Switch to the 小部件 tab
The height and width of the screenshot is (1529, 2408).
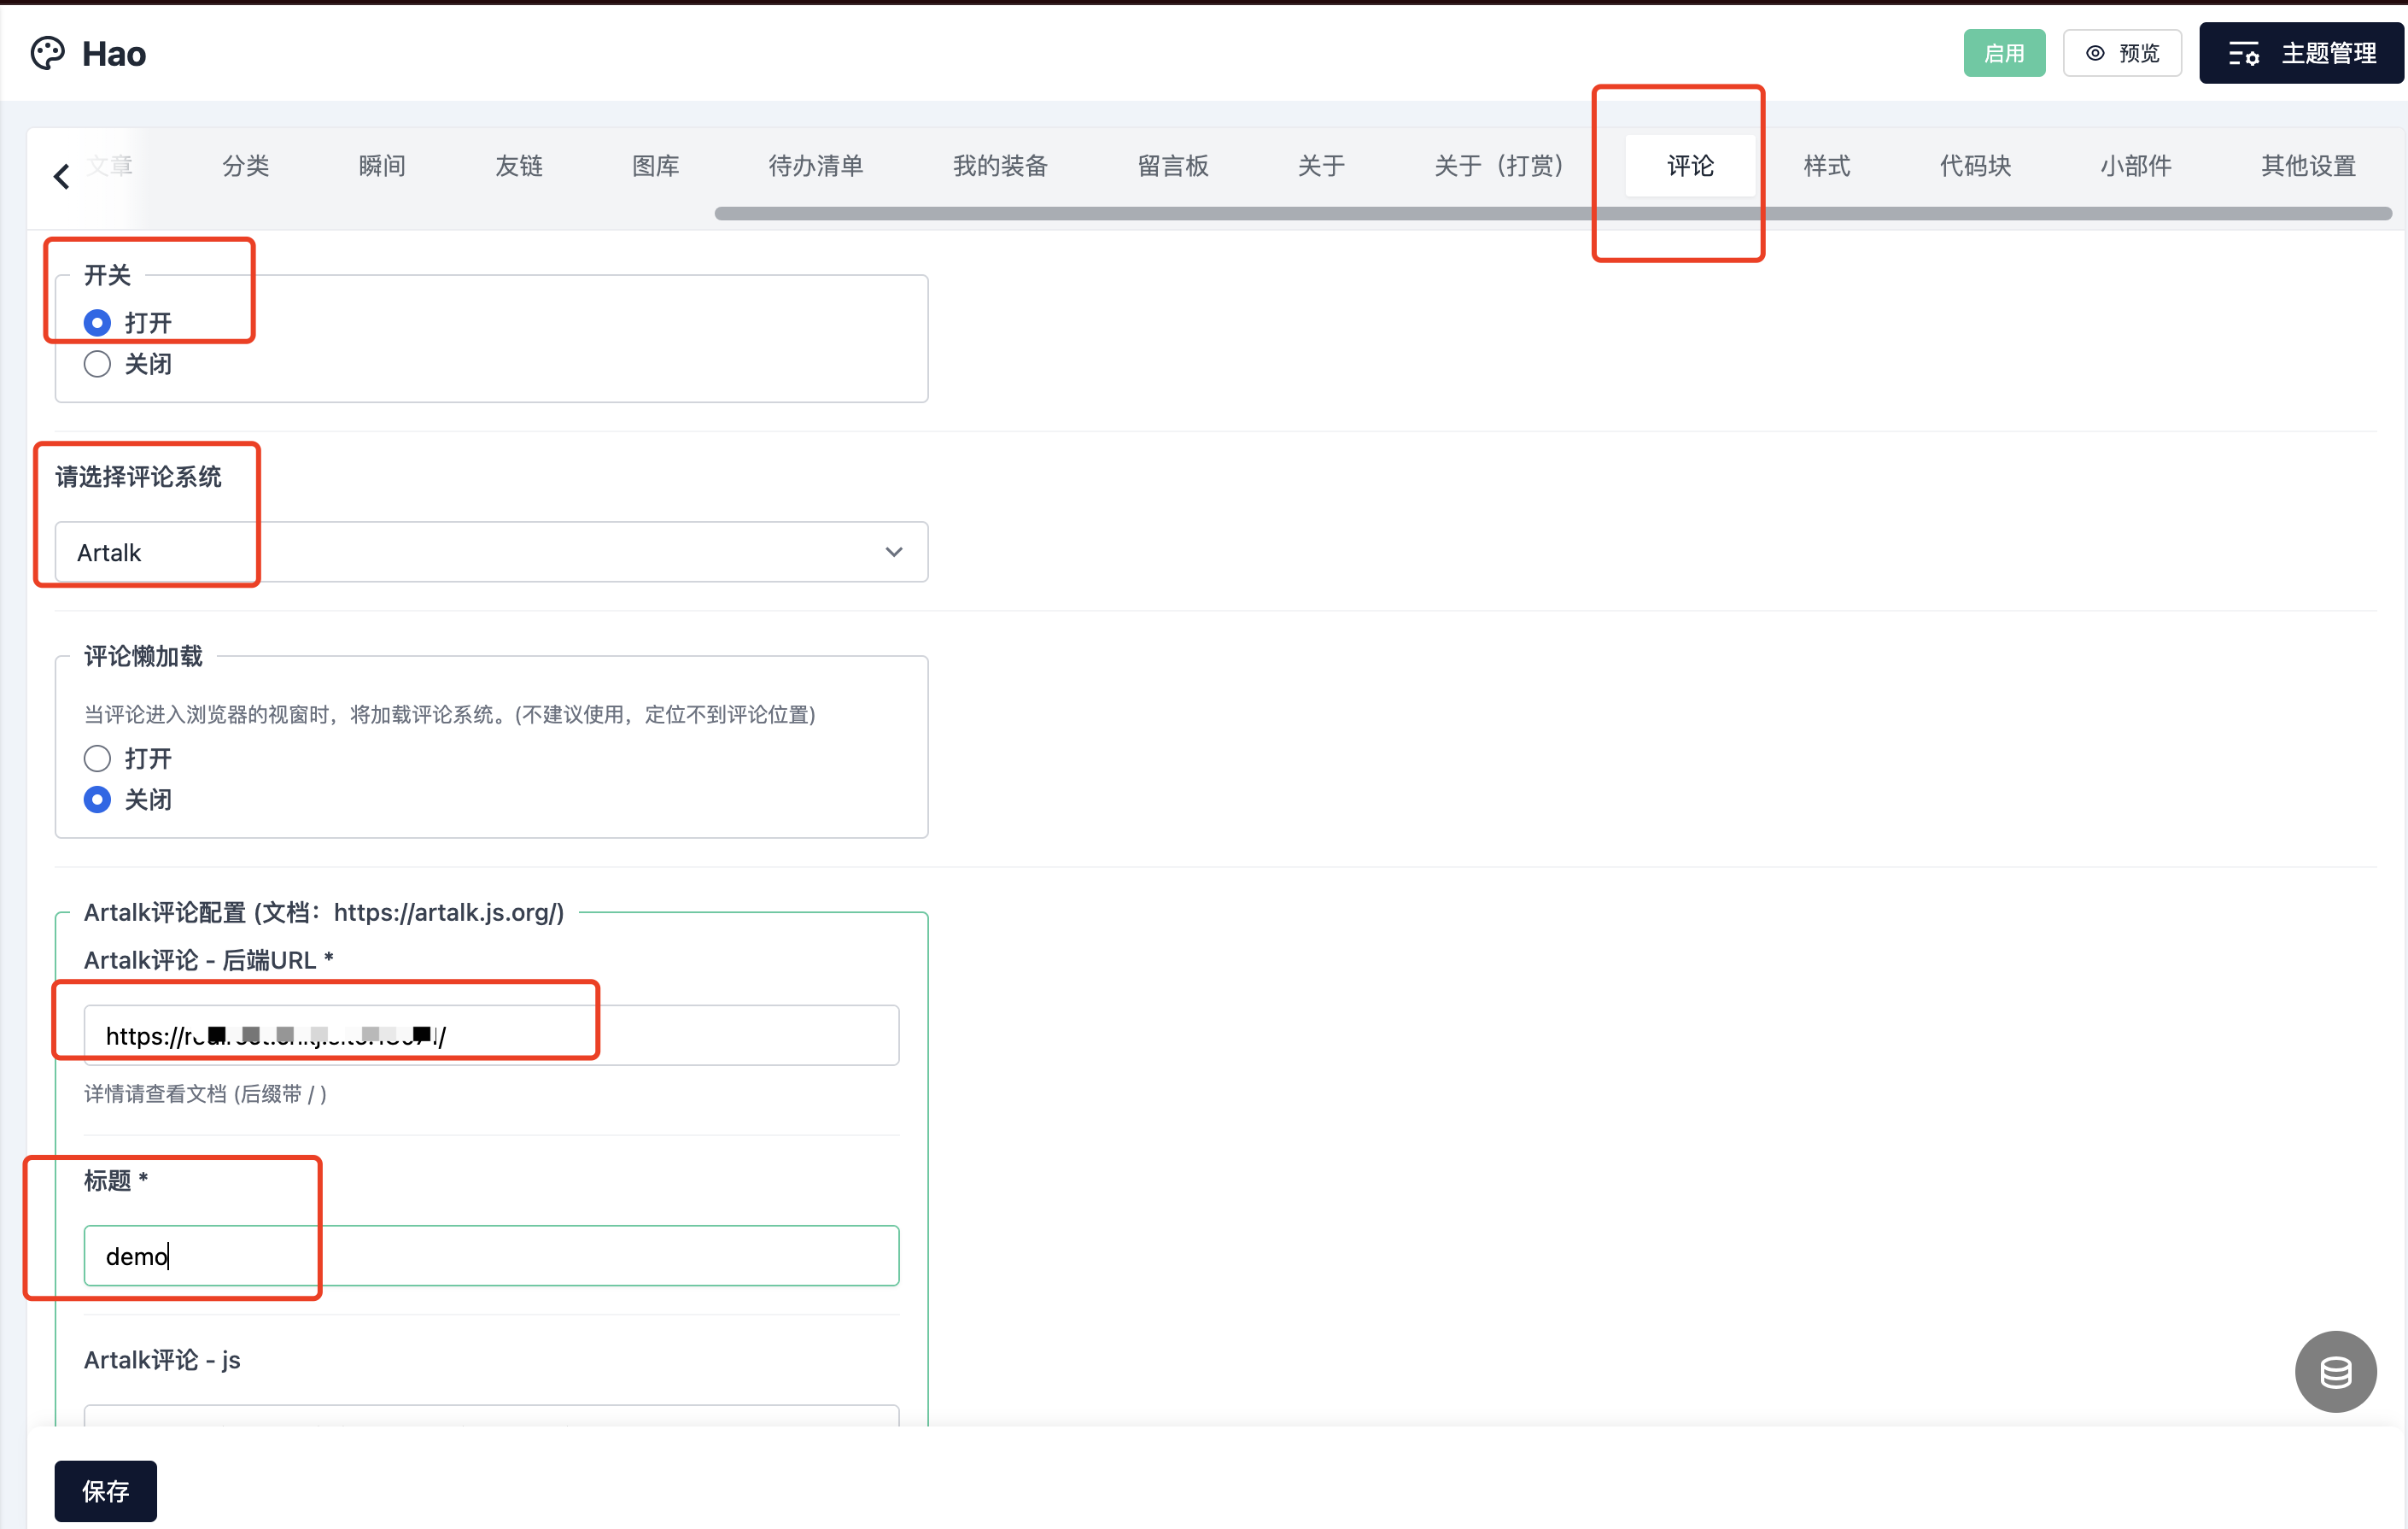coord(2135,165)
